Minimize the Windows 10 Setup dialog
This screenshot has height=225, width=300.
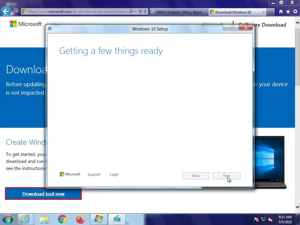pos(227,28)
